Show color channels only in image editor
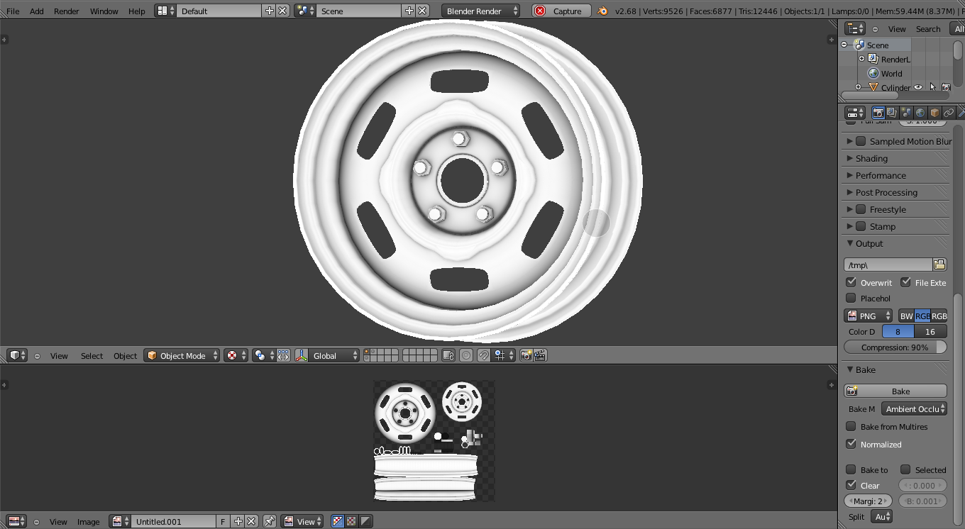The width and height of the screenshot is (965, 529). tap(351, 521)
